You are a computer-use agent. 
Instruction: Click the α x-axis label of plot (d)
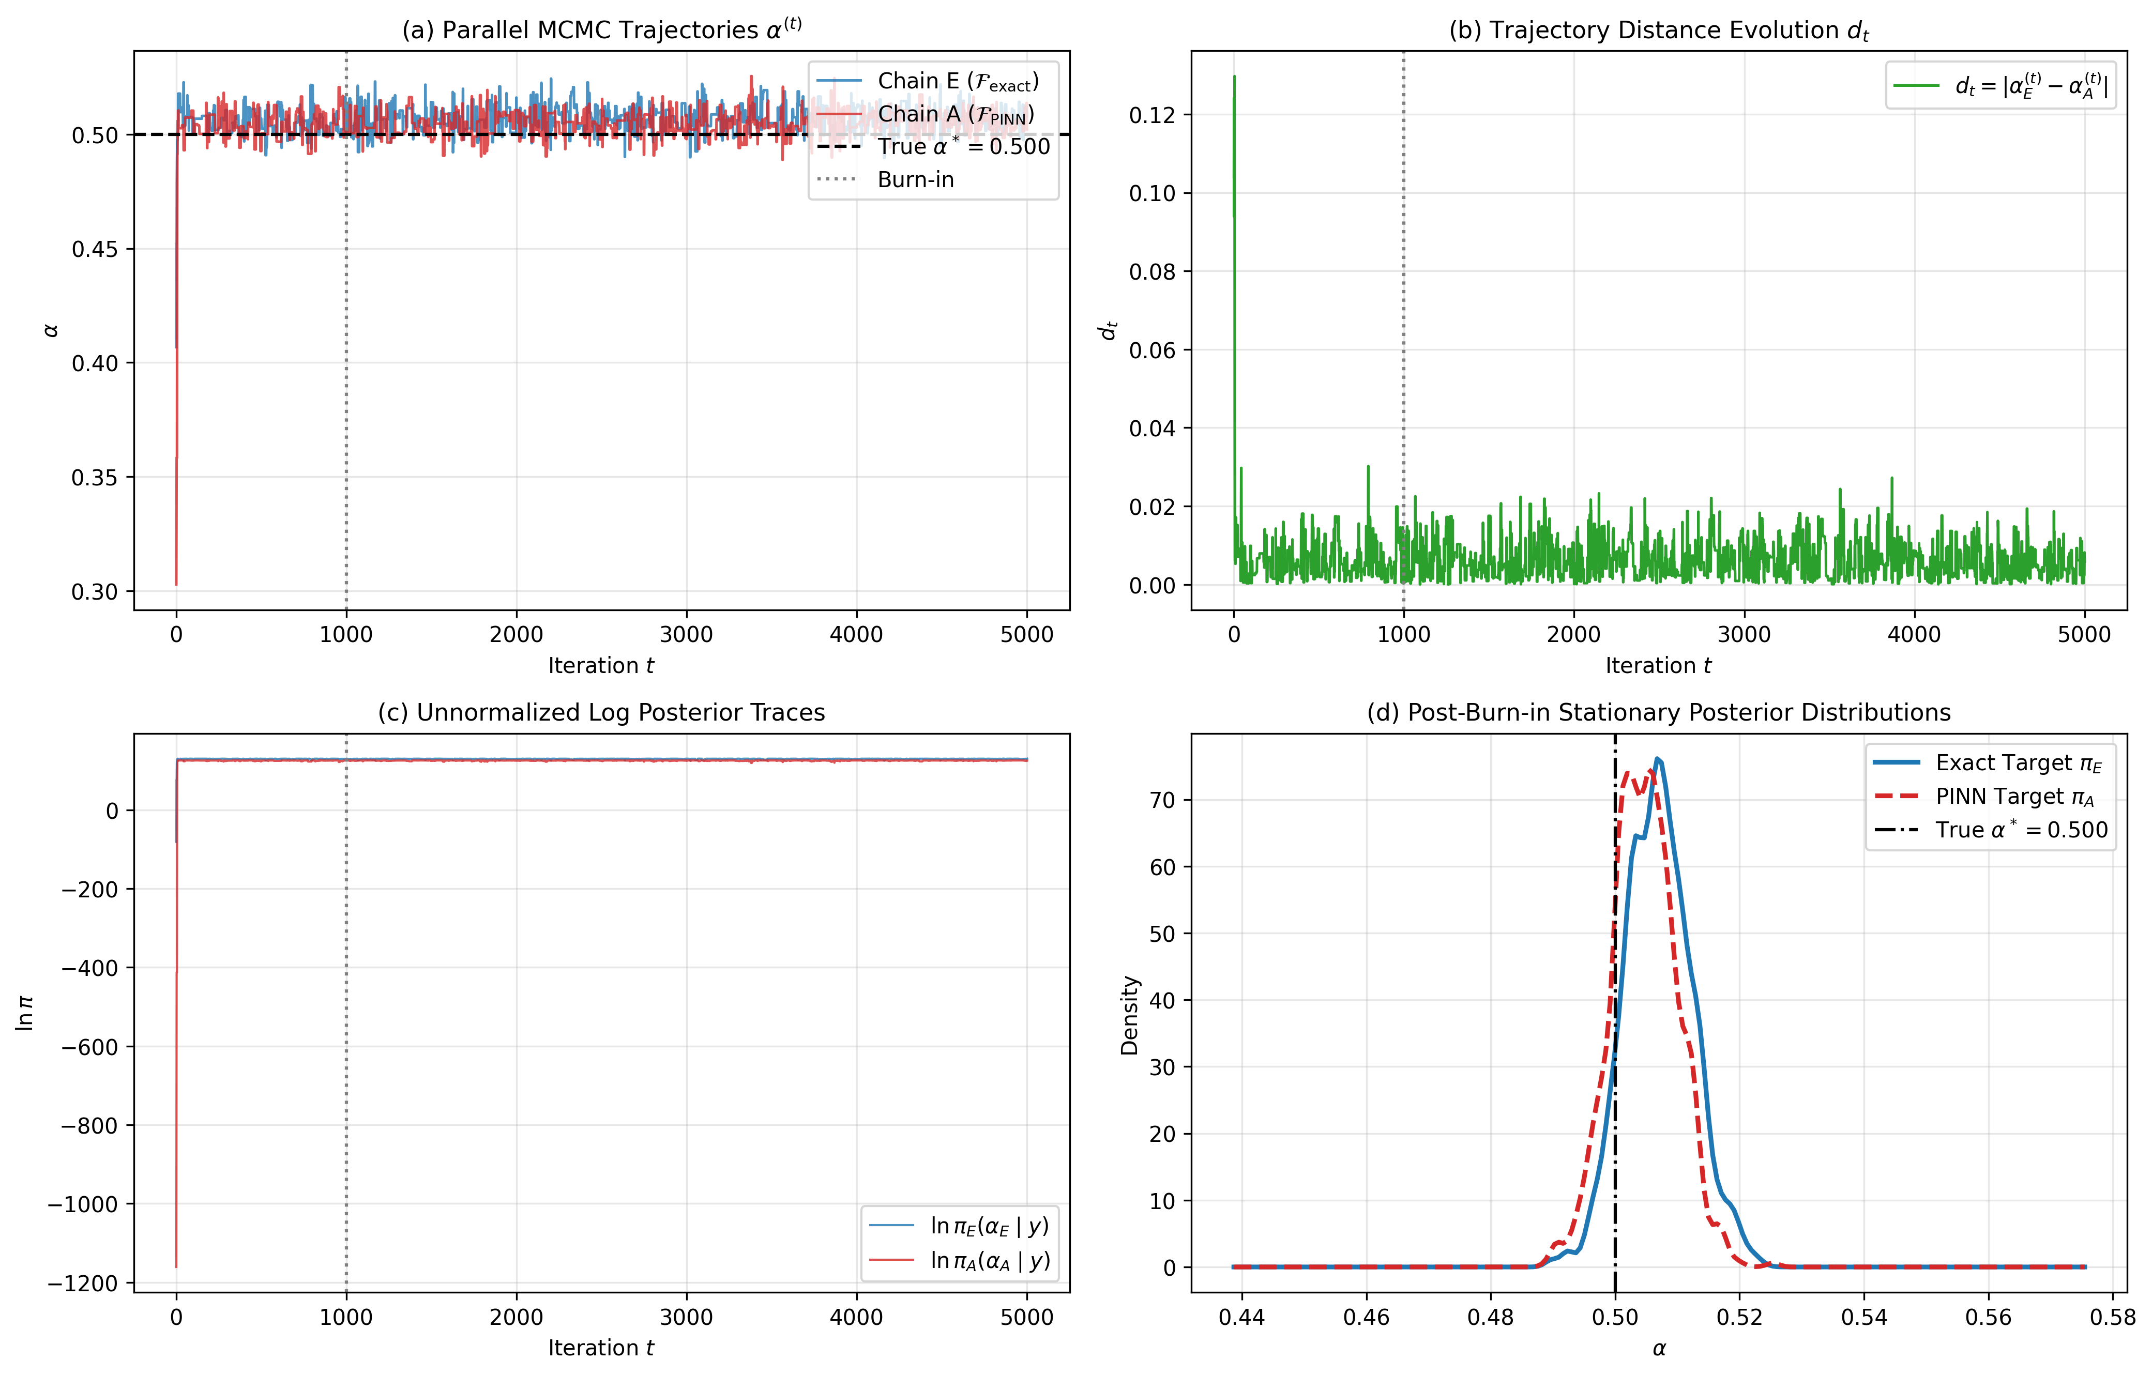(x=1659, y=1349)
